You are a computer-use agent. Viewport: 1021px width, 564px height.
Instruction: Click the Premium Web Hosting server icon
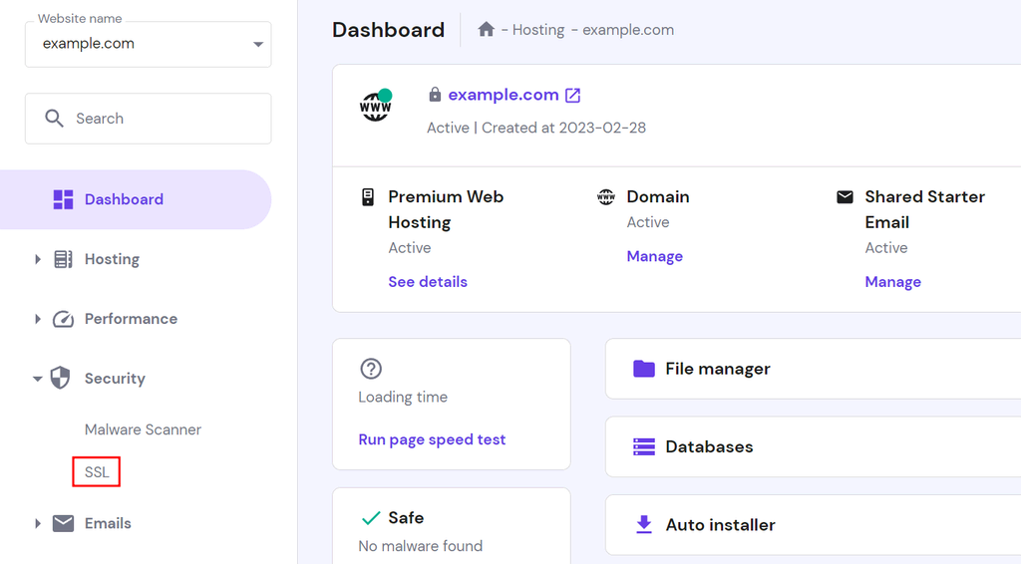click(368, 196)
